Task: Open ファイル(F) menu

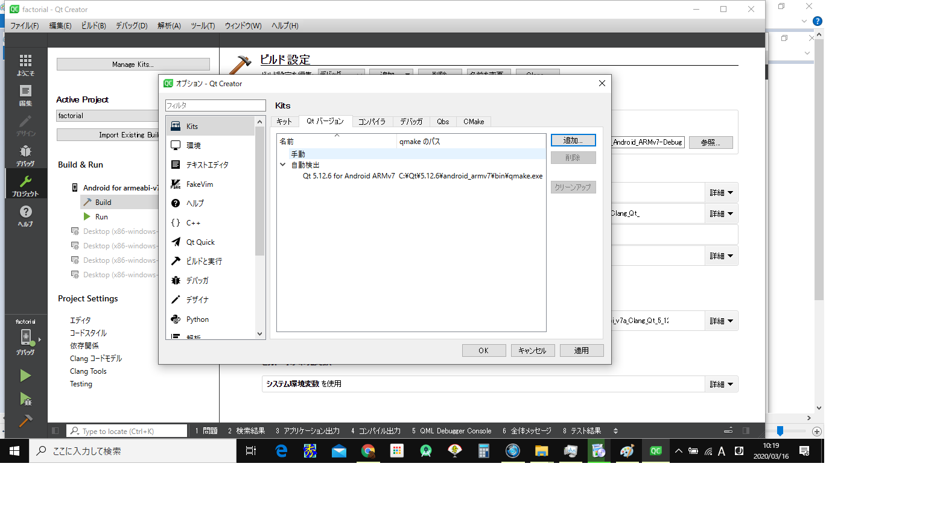Action: click(24, 25)
